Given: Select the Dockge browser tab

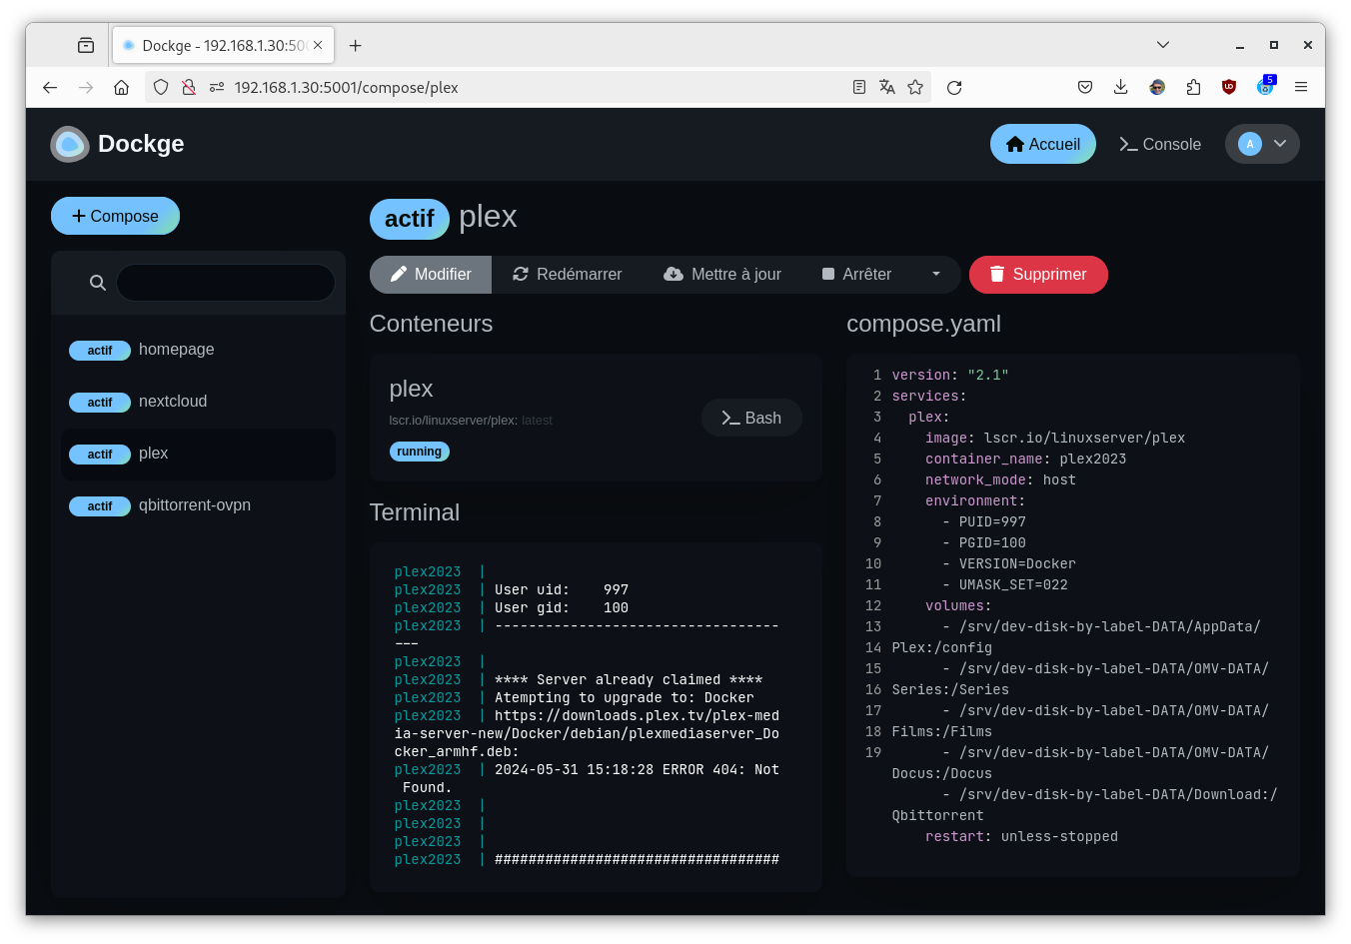Looking at the screenshot, I should click(223, 45).
